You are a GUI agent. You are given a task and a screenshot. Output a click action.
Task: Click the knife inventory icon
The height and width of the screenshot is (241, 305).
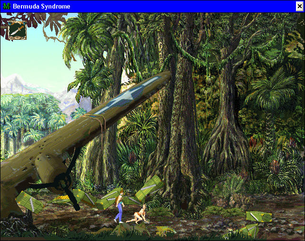17,30
